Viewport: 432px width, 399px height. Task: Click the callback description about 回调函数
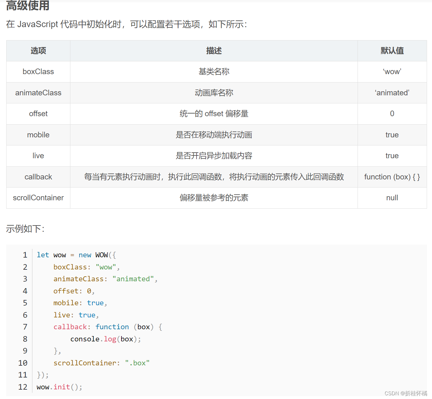pos(214,177)
